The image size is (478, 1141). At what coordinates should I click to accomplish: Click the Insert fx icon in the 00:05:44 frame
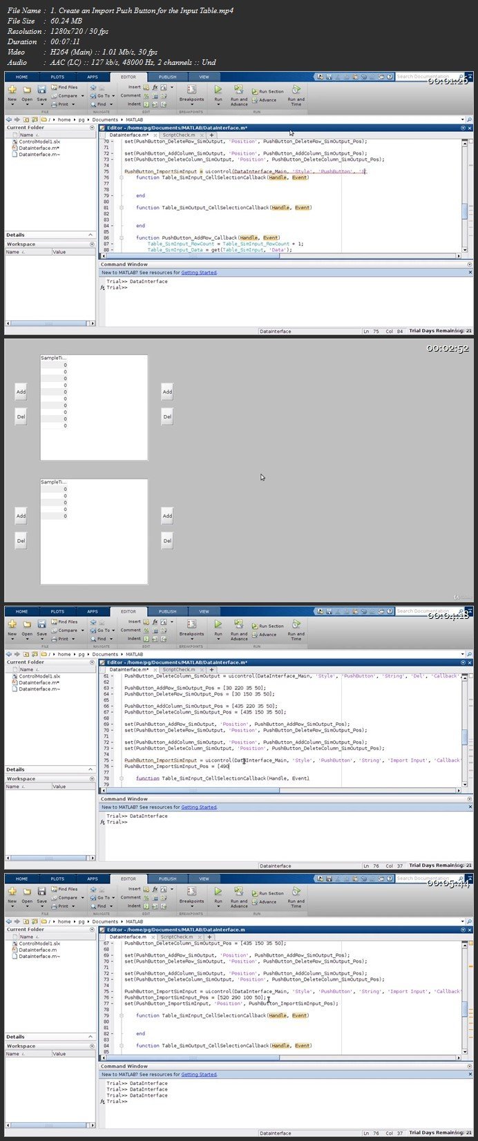[155, 889]
